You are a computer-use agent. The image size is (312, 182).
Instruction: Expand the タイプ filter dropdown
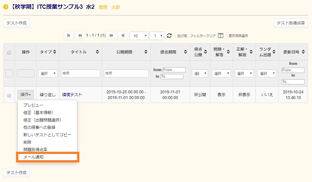47,73
